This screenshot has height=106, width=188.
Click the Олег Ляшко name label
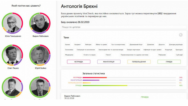pos(13,68)
